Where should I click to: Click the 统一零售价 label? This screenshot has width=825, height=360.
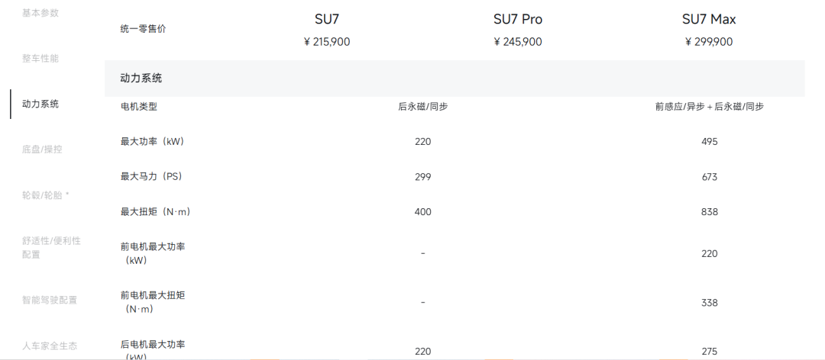tap(143, 28)
